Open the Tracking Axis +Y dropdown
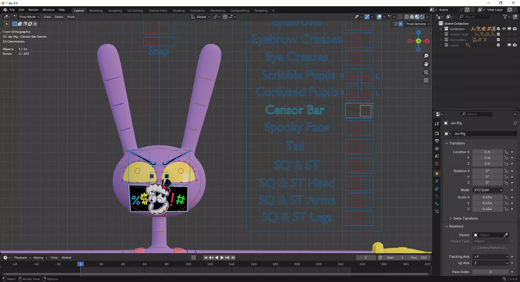The height and width of the screenshot is (282, 520). pyautogui.click(x=491, y=257)
